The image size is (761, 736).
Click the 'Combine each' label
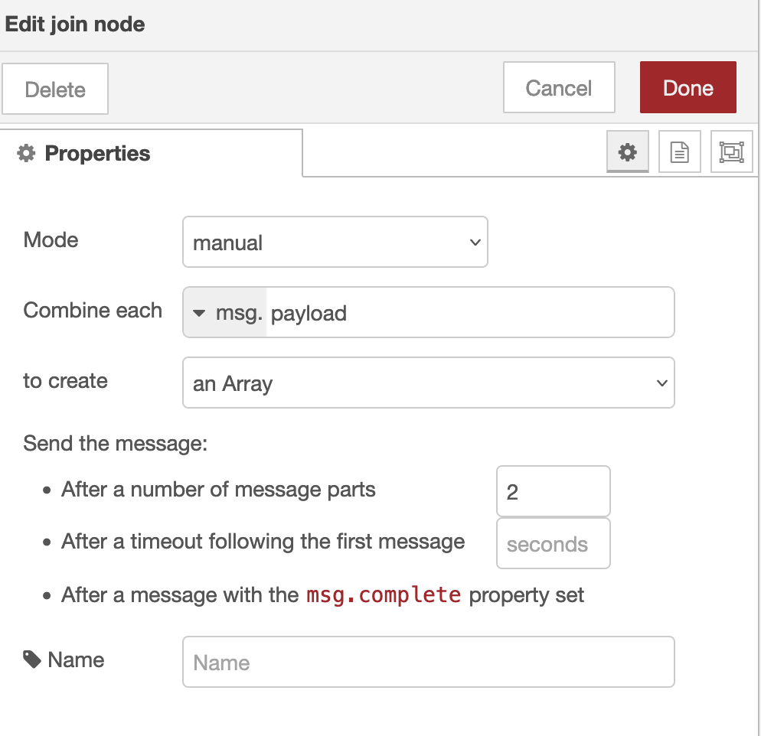point(93,311)
